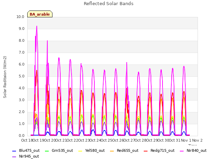Click the 8.0 y-axis tick label
The image size is (218, 163).
(21, 41)
